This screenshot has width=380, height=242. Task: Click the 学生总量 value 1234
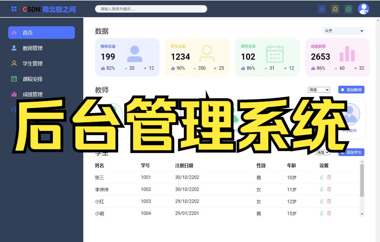(180, 57)
